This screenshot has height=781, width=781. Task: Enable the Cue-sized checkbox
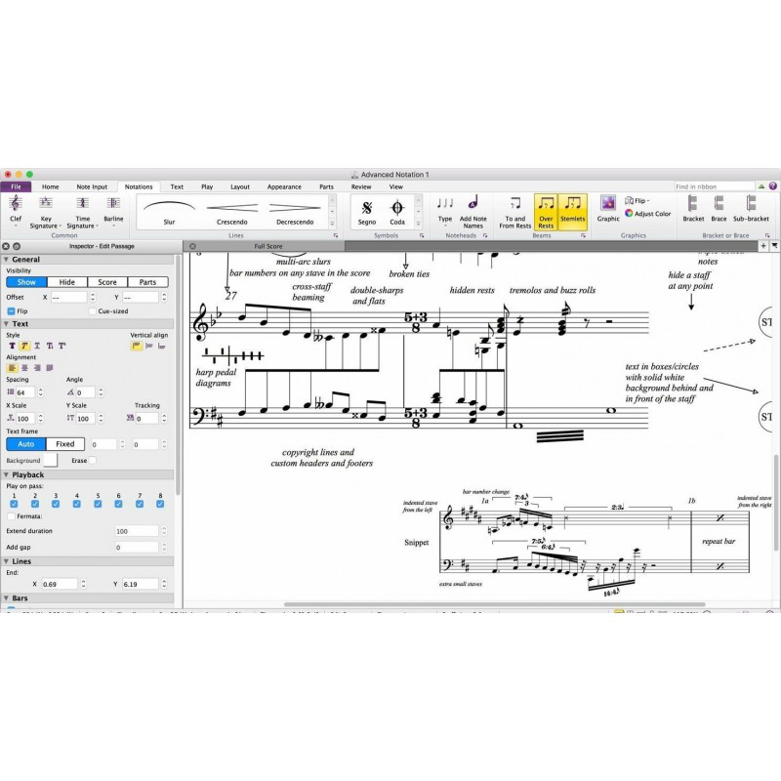tap(94, 310)
